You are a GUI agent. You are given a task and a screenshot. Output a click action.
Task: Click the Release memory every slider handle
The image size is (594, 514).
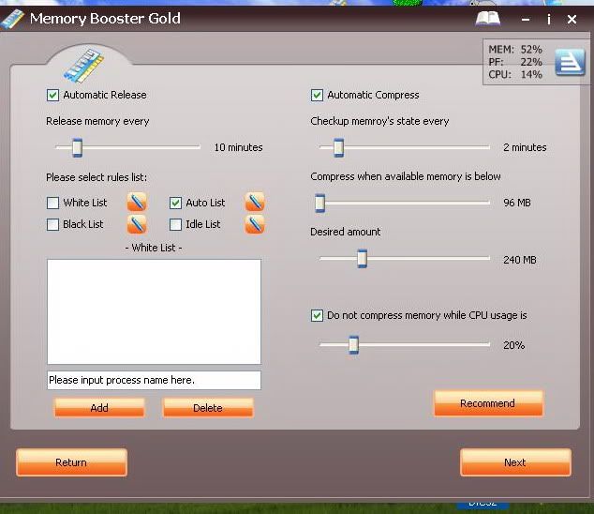(x=77, y=147)
